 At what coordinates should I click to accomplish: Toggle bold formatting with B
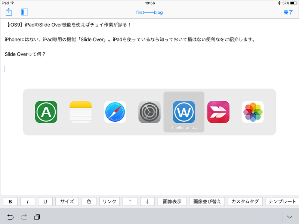pyautogui.click(x=10, y=202)
